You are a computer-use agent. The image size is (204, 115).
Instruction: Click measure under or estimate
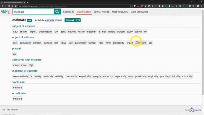click(x=18, y=99)
